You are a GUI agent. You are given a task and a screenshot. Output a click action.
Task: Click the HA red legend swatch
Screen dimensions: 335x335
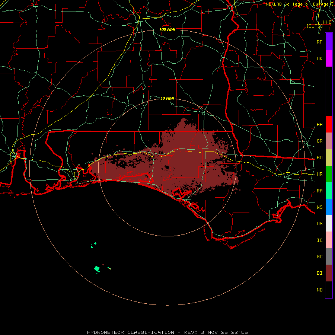click(329, 124)
